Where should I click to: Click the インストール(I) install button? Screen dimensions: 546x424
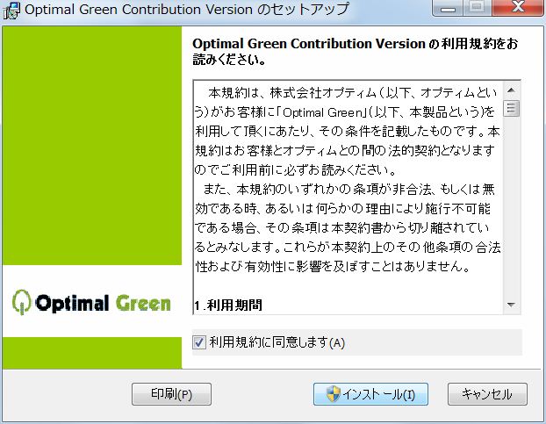[370, 394]
